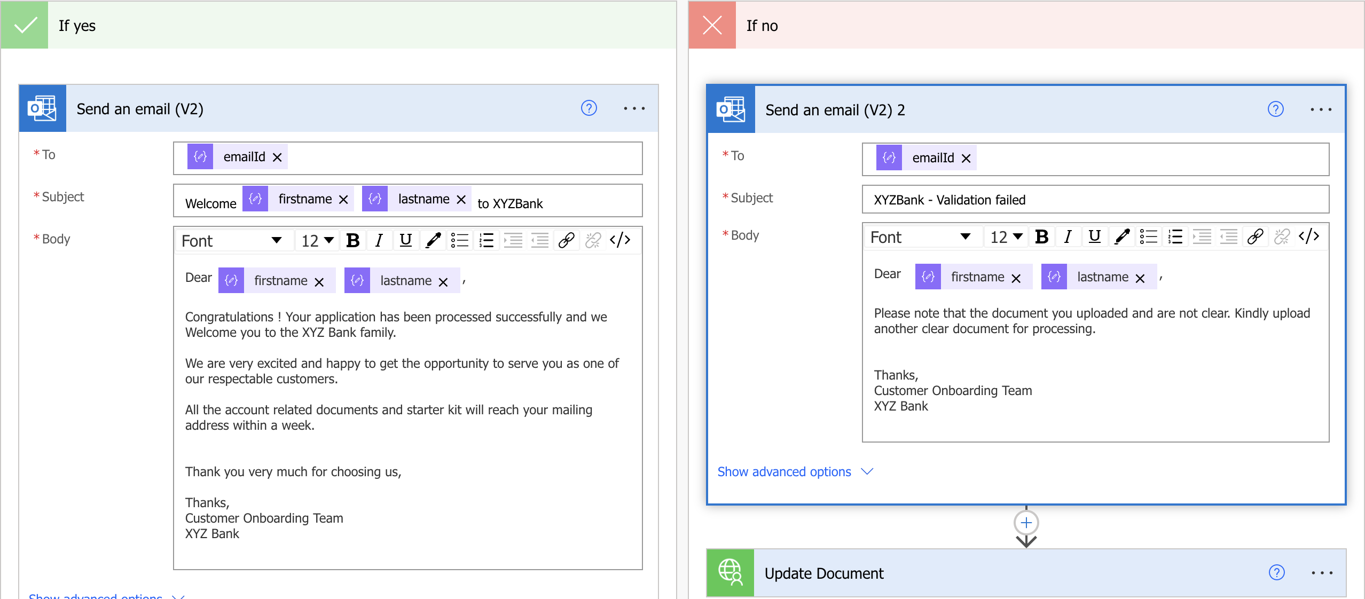The height and width of the screenshot is (599, 1365).
Task: Remove the emailId token from the To field
Action: tap(277, 157)
